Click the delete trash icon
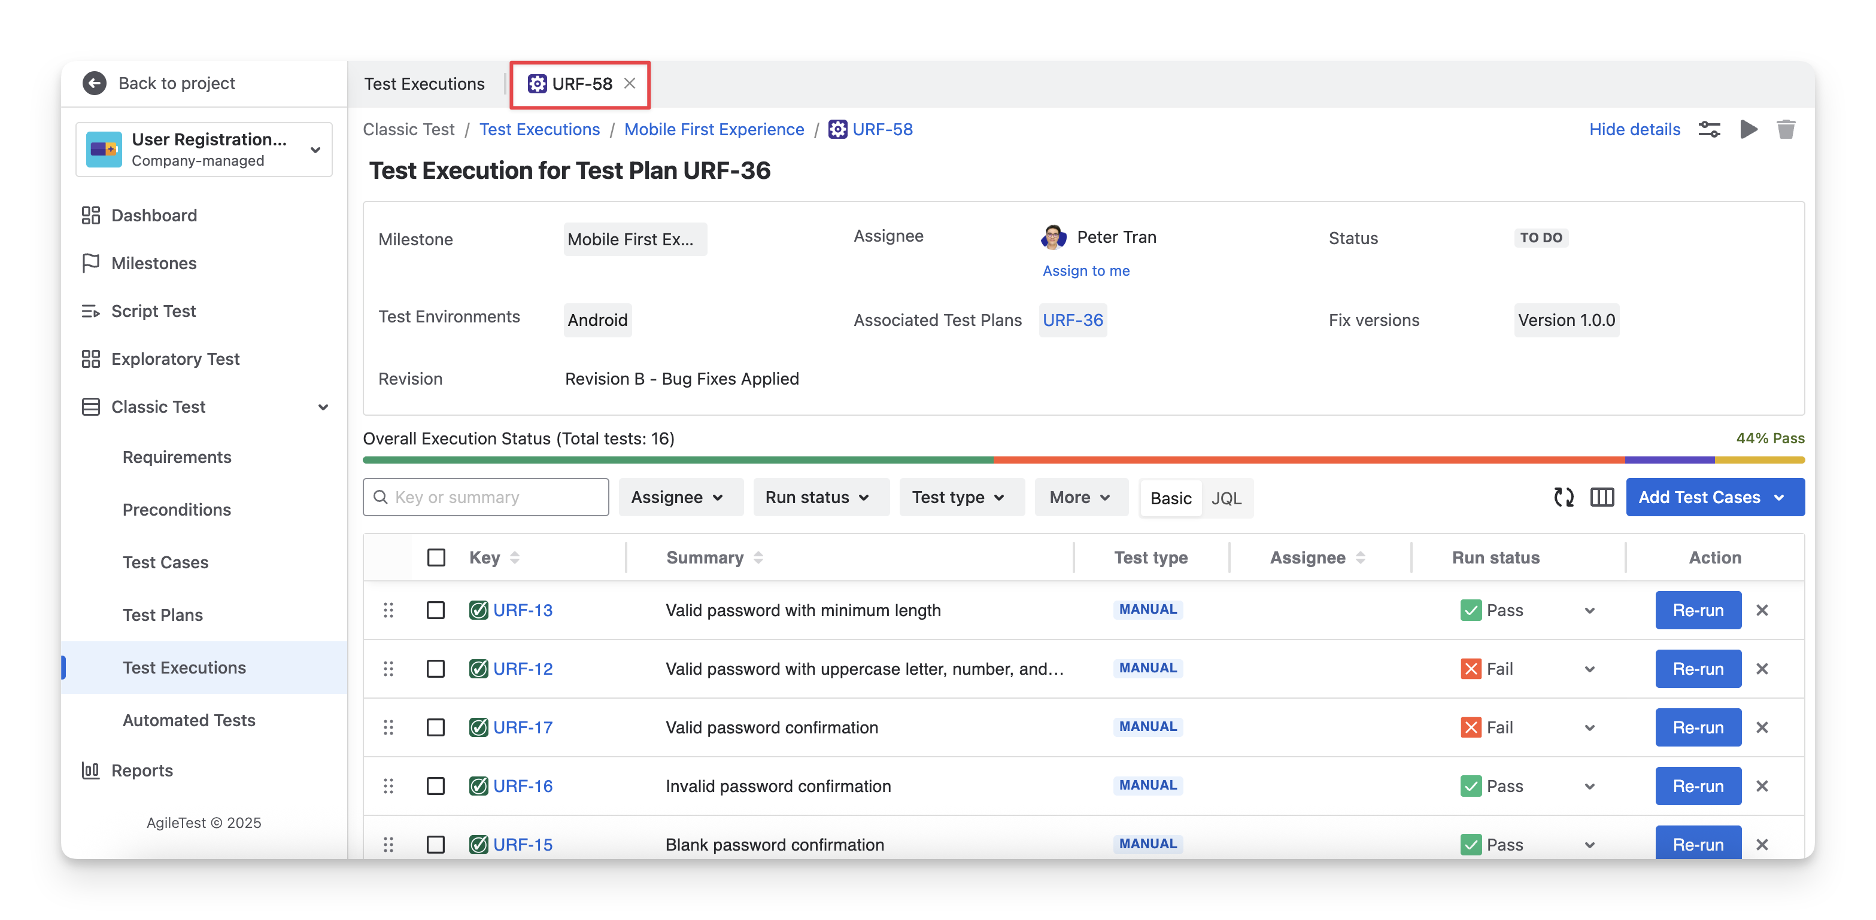 1786,130
